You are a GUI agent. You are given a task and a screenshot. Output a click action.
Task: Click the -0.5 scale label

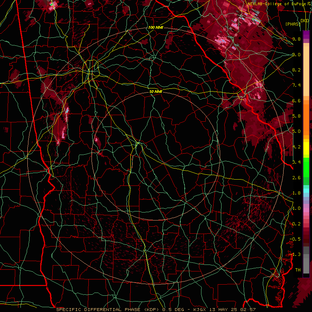295,239
